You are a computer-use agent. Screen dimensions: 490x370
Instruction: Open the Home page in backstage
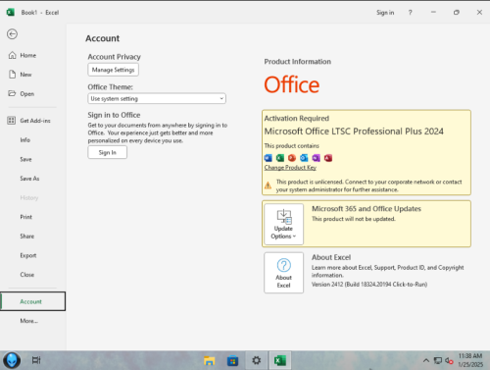pyautogui.click(x=28, y=55)
